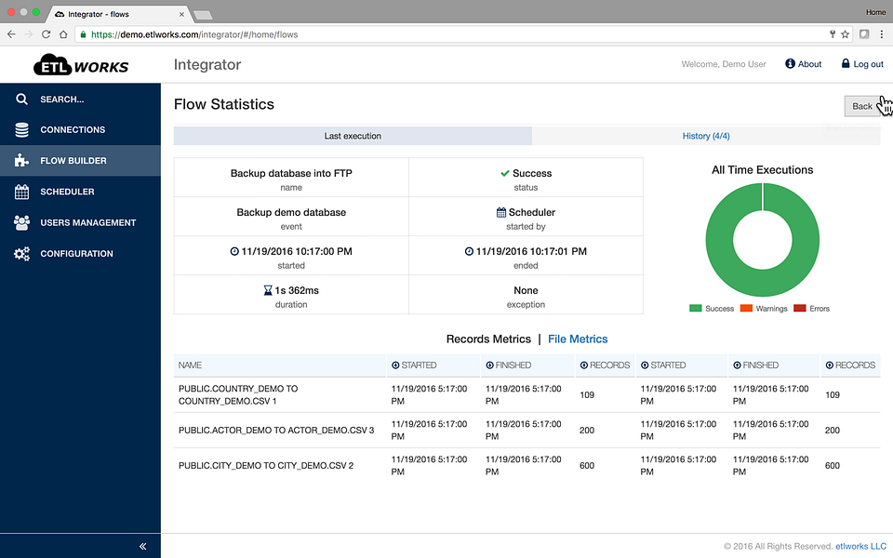Collapse the sidebar with double-chevron arrow
The height and width of the screenshot is (558, 893).
click(142, 546)
